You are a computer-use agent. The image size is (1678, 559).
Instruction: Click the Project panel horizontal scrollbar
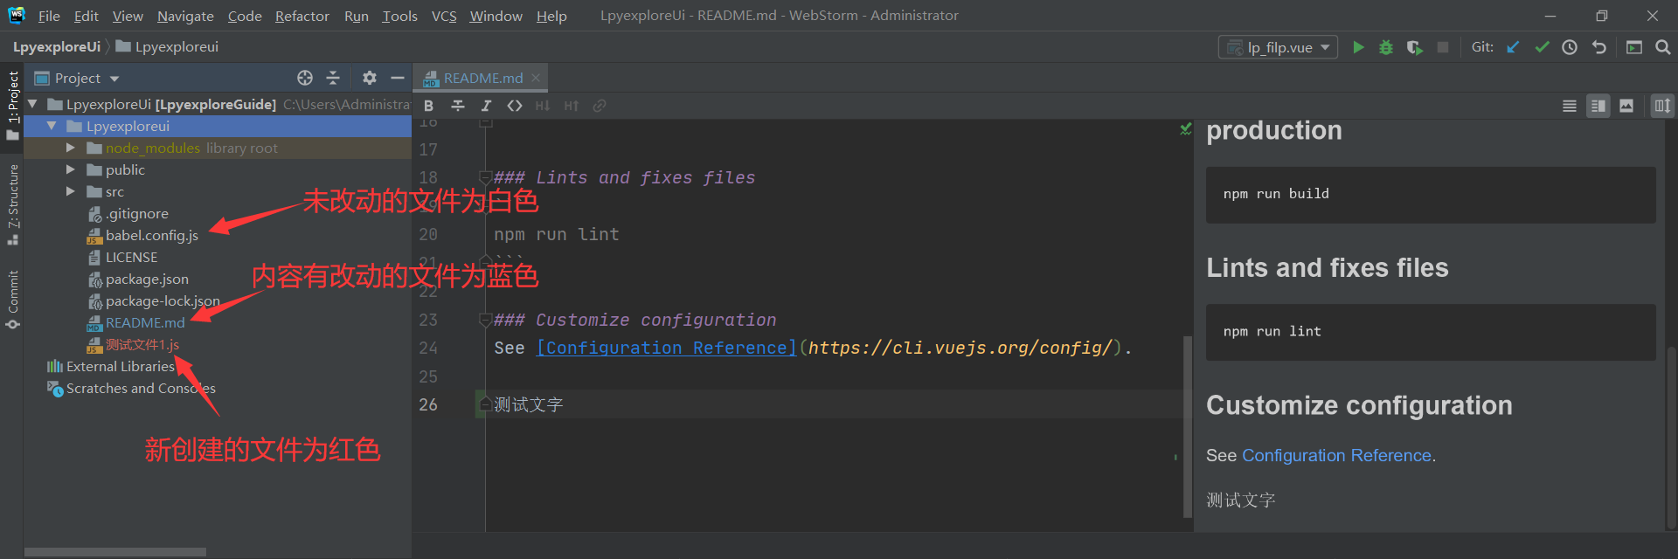pyautogui.click(x=115, y=552)
